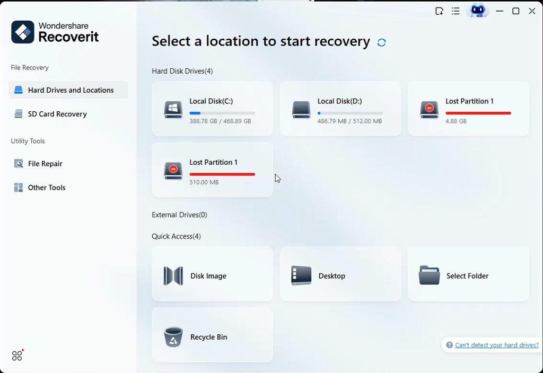Screen dimensions: 543x373
Task: Open the "Can't detect your hard drives?" link
Action: pyautogui.click(x=496, y=345)
